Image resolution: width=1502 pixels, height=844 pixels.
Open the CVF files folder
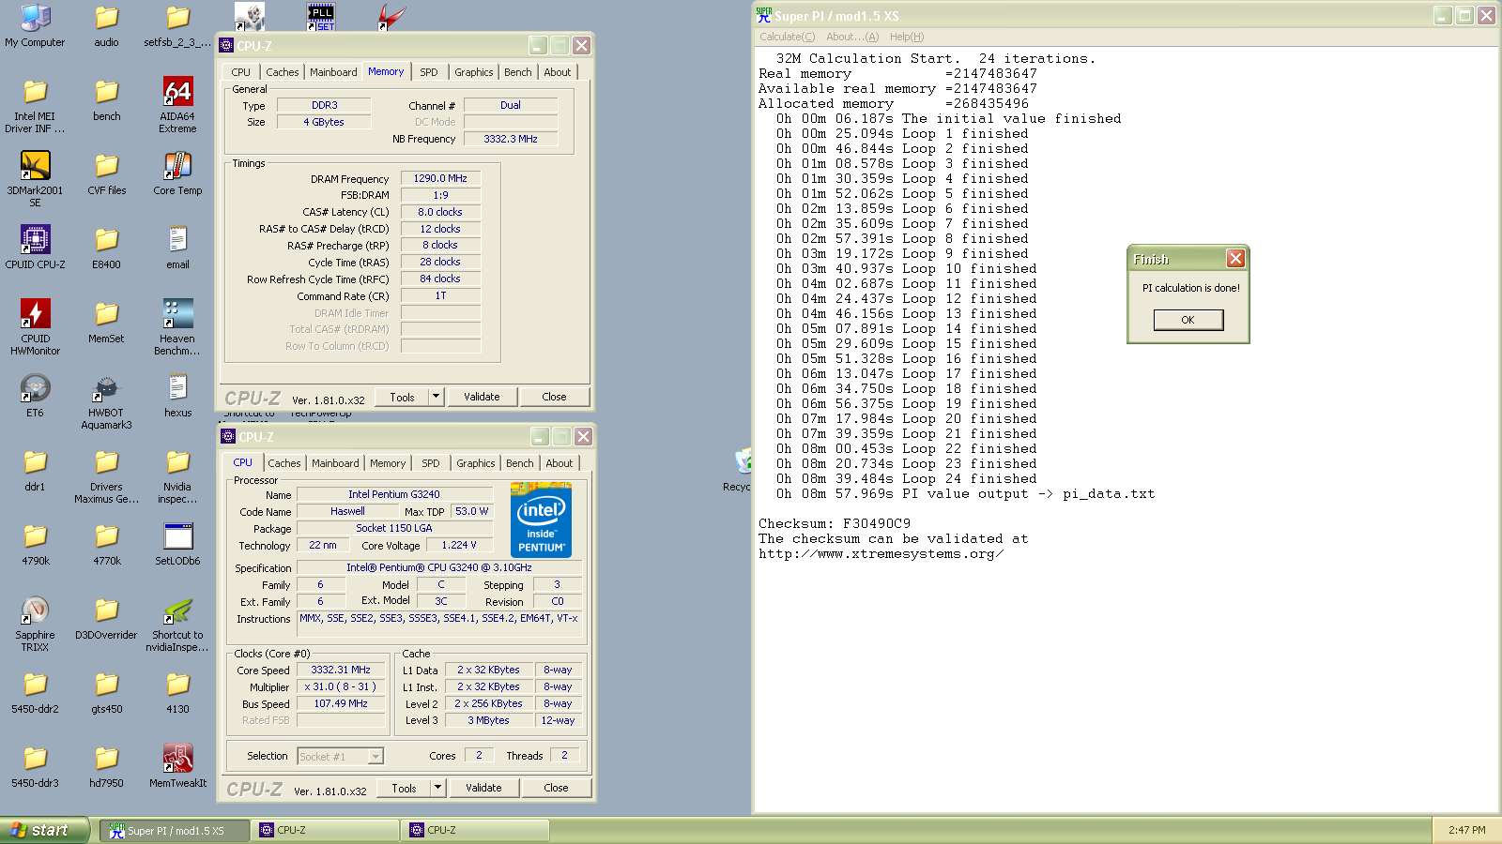click(x=106, y=173)
